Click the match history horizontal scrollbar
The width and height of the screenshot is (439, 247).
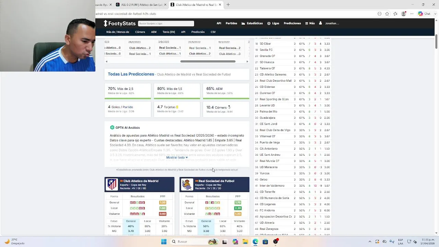coord(208,61)
